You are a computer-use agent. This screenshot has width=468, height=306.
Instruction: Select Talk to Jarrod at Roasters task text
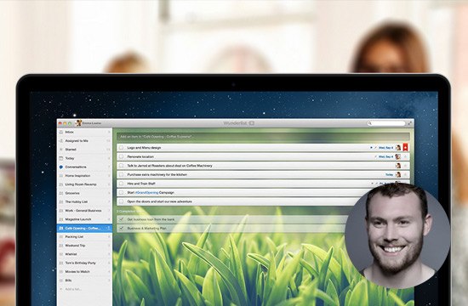169,166
